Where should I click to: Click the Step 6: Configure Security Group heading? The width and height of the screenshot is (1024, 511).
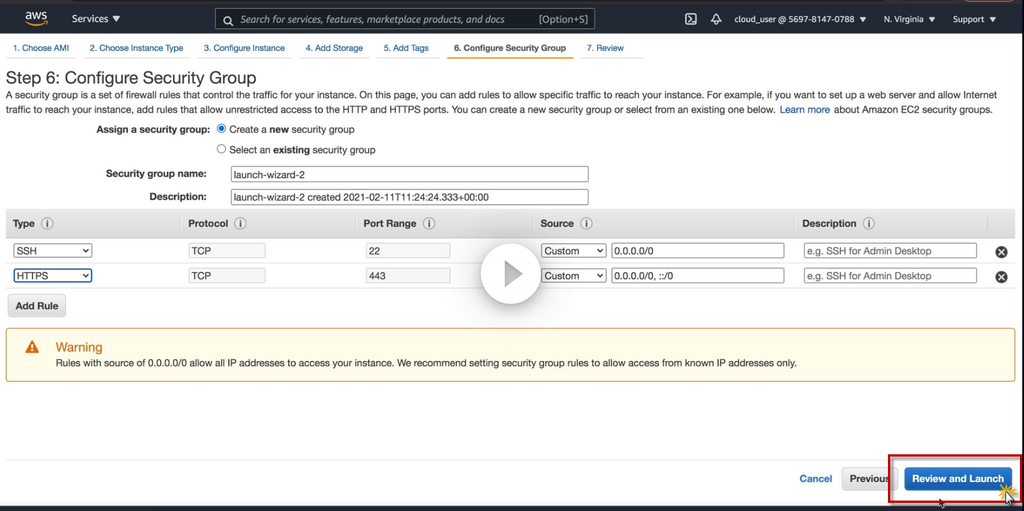pyautogui.click(x=131, y=78)
